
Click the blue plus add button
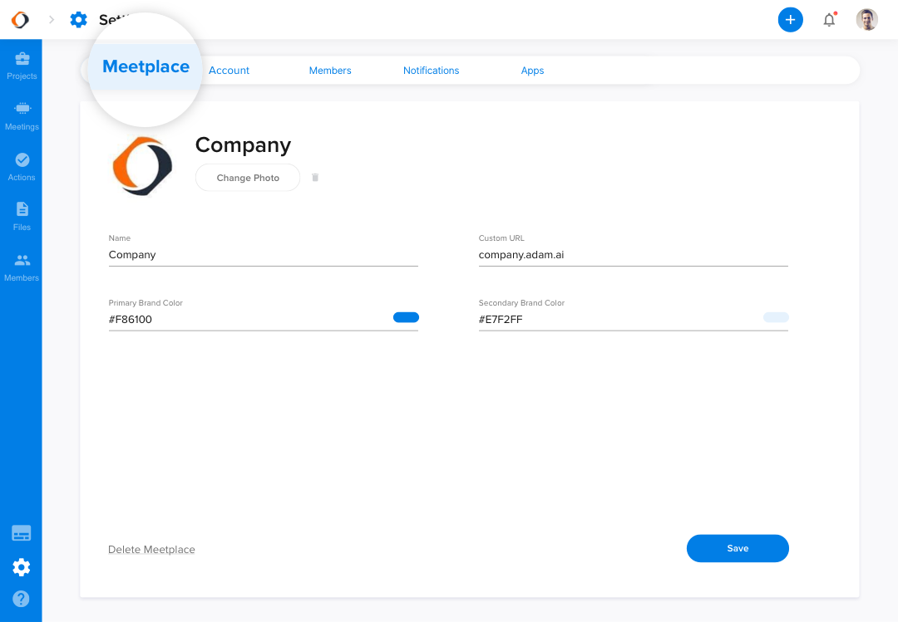click(791, 20)
